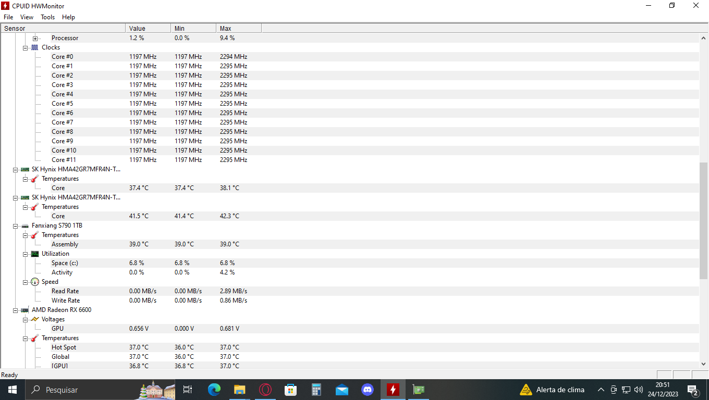This screenshot has height=400, width=709.
Task: Launch Opera browser from the taskbar
Action: pos(265,390)
